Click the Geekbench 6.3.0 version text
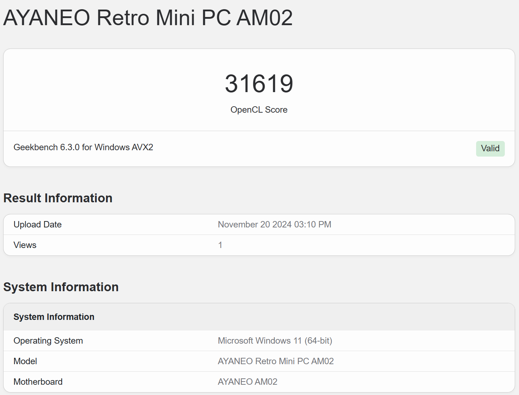 46,147
